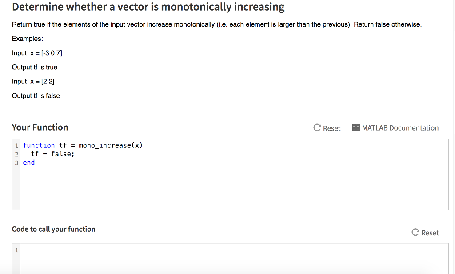Open the MATLAB Documentation link
This screenshot has width=455, height=274.
[400, 128]
